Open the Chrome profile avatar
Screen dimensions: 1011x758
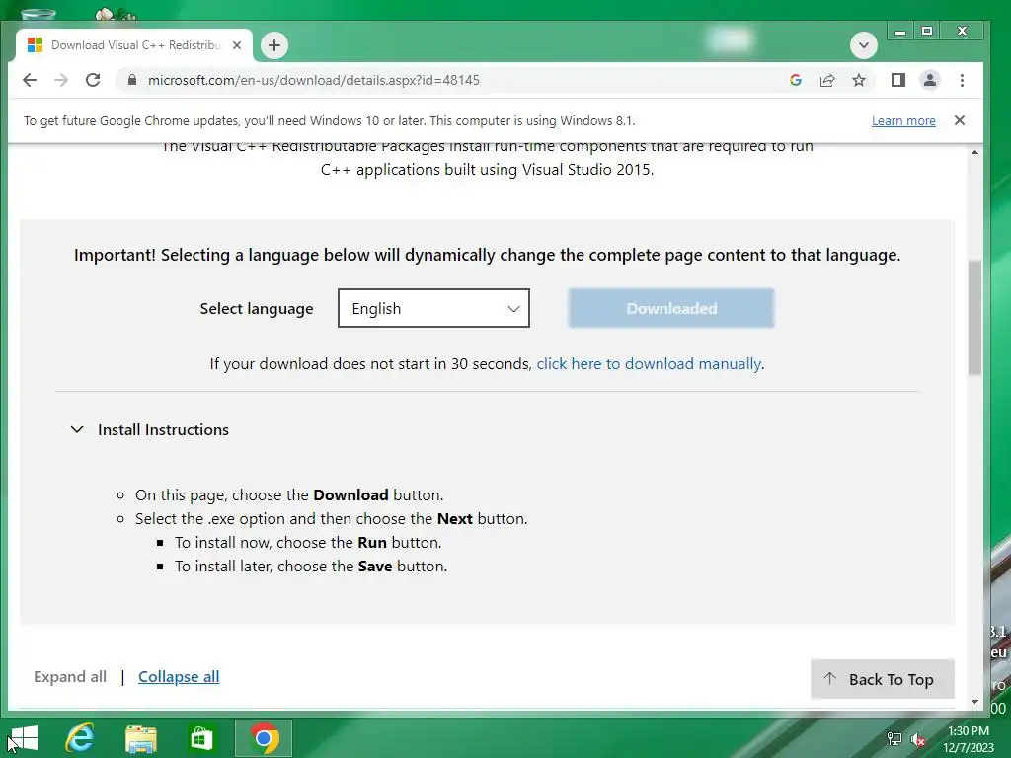930,80
